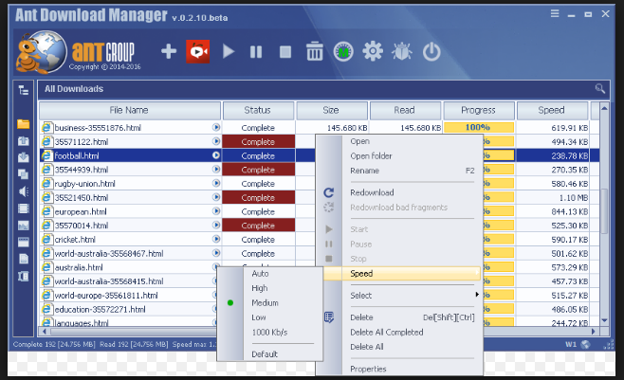Click play arrow next to european.html

(216, 211)
